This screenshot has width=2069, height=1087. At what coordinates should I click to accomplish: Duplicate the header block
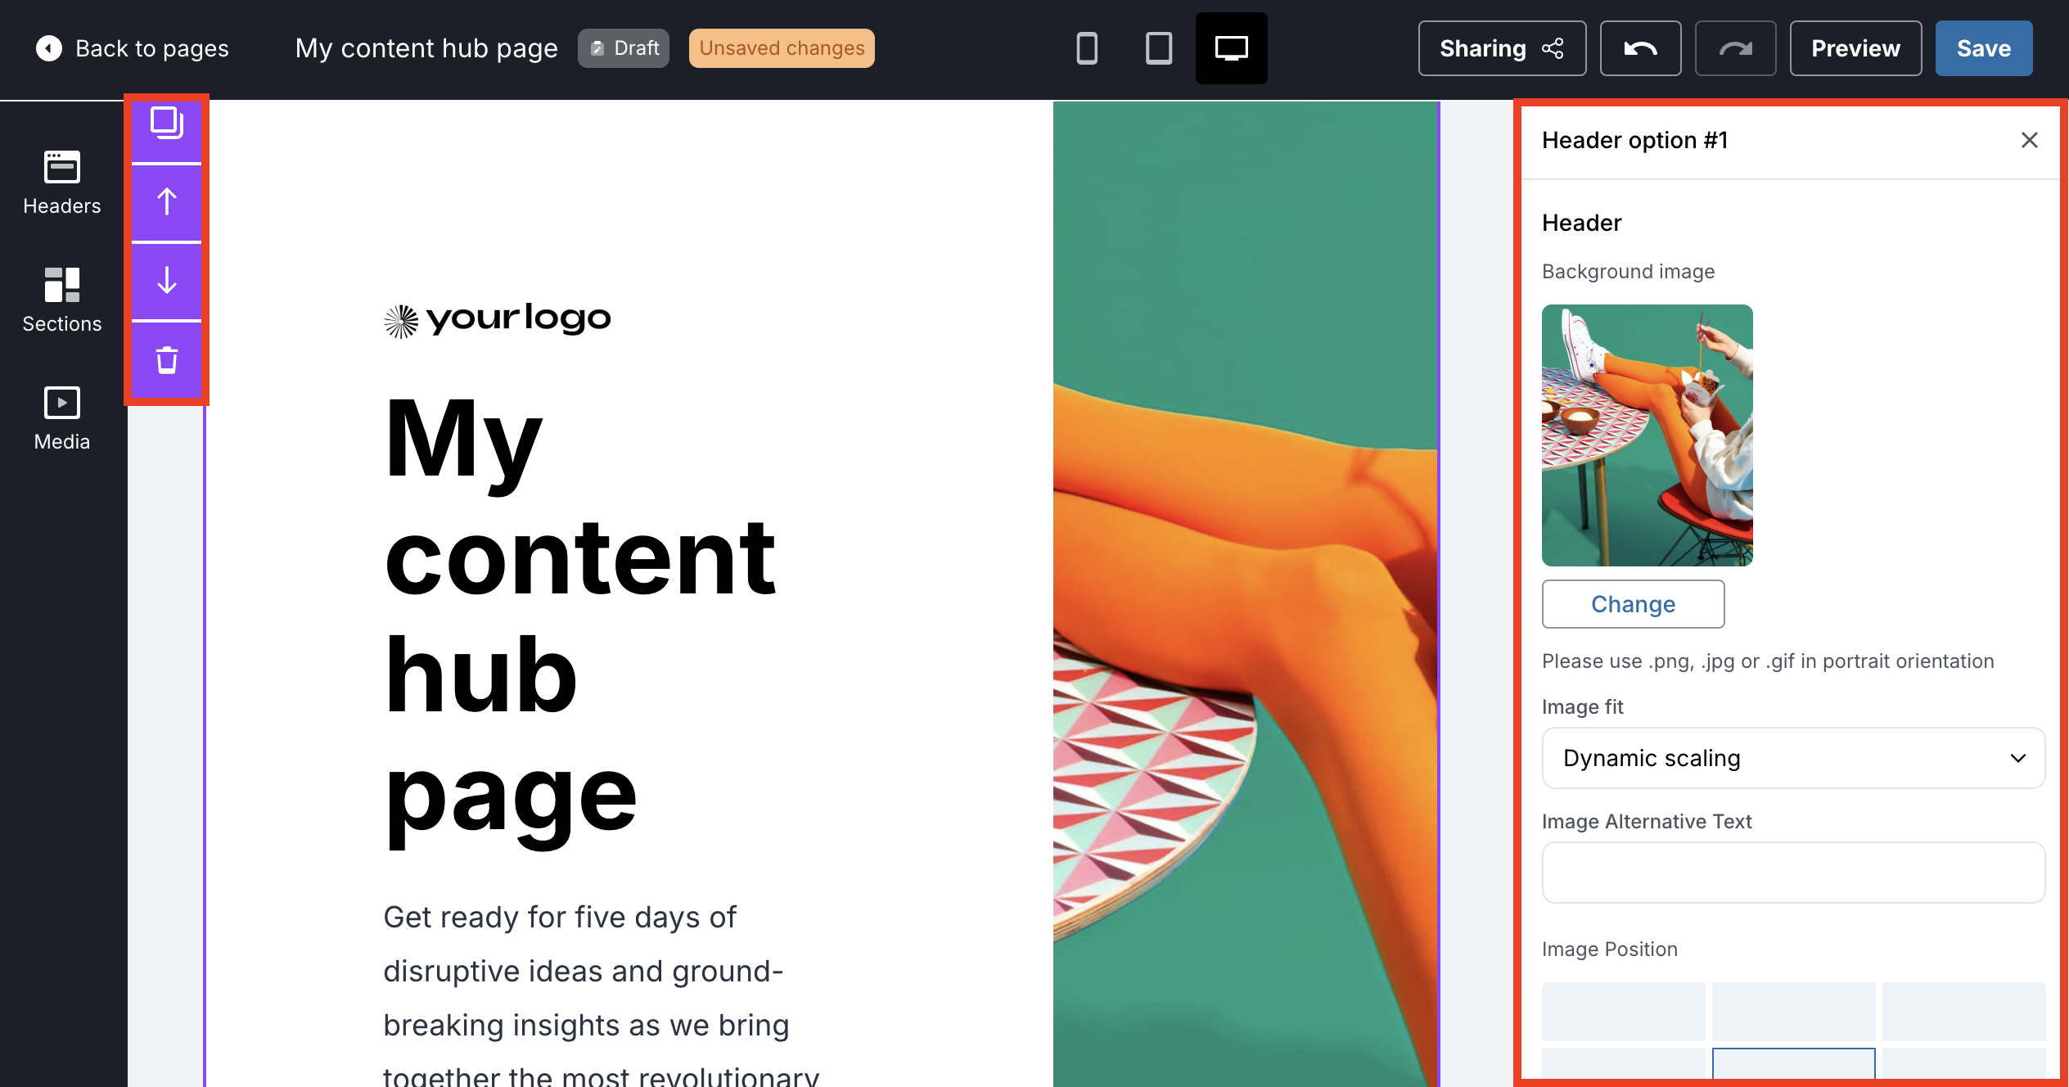[167, 124]
